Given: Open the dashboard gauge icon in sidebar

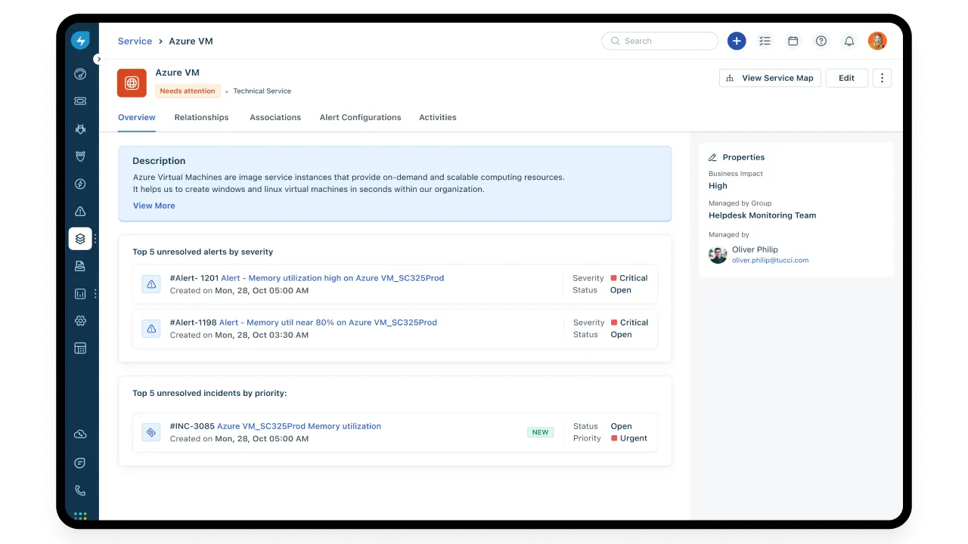Looking at the screenshot, I should pyautogui.click(x=80, y=74).
